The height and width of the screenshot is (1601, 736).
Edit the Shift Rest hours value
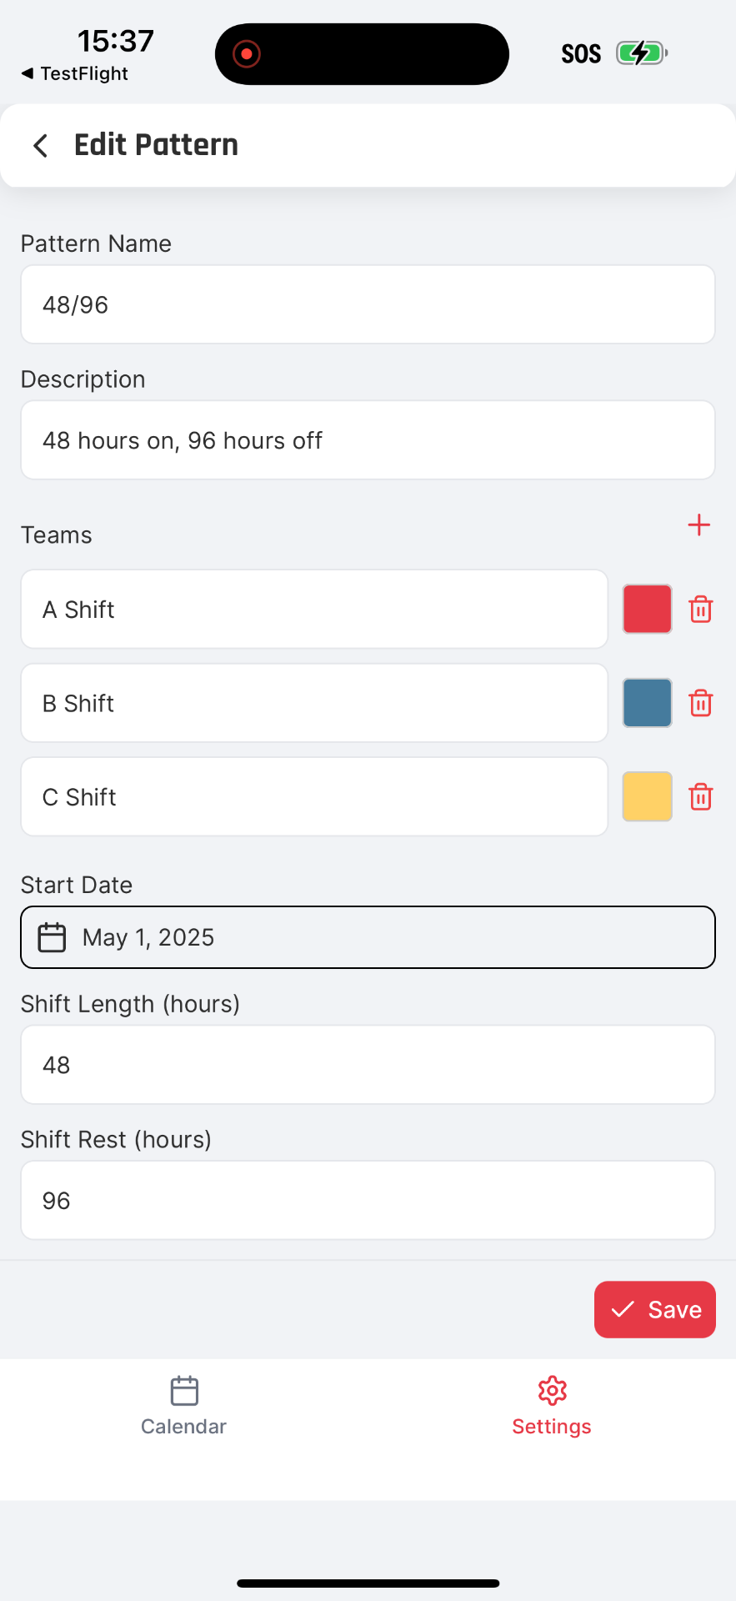tap(368, 1200)
